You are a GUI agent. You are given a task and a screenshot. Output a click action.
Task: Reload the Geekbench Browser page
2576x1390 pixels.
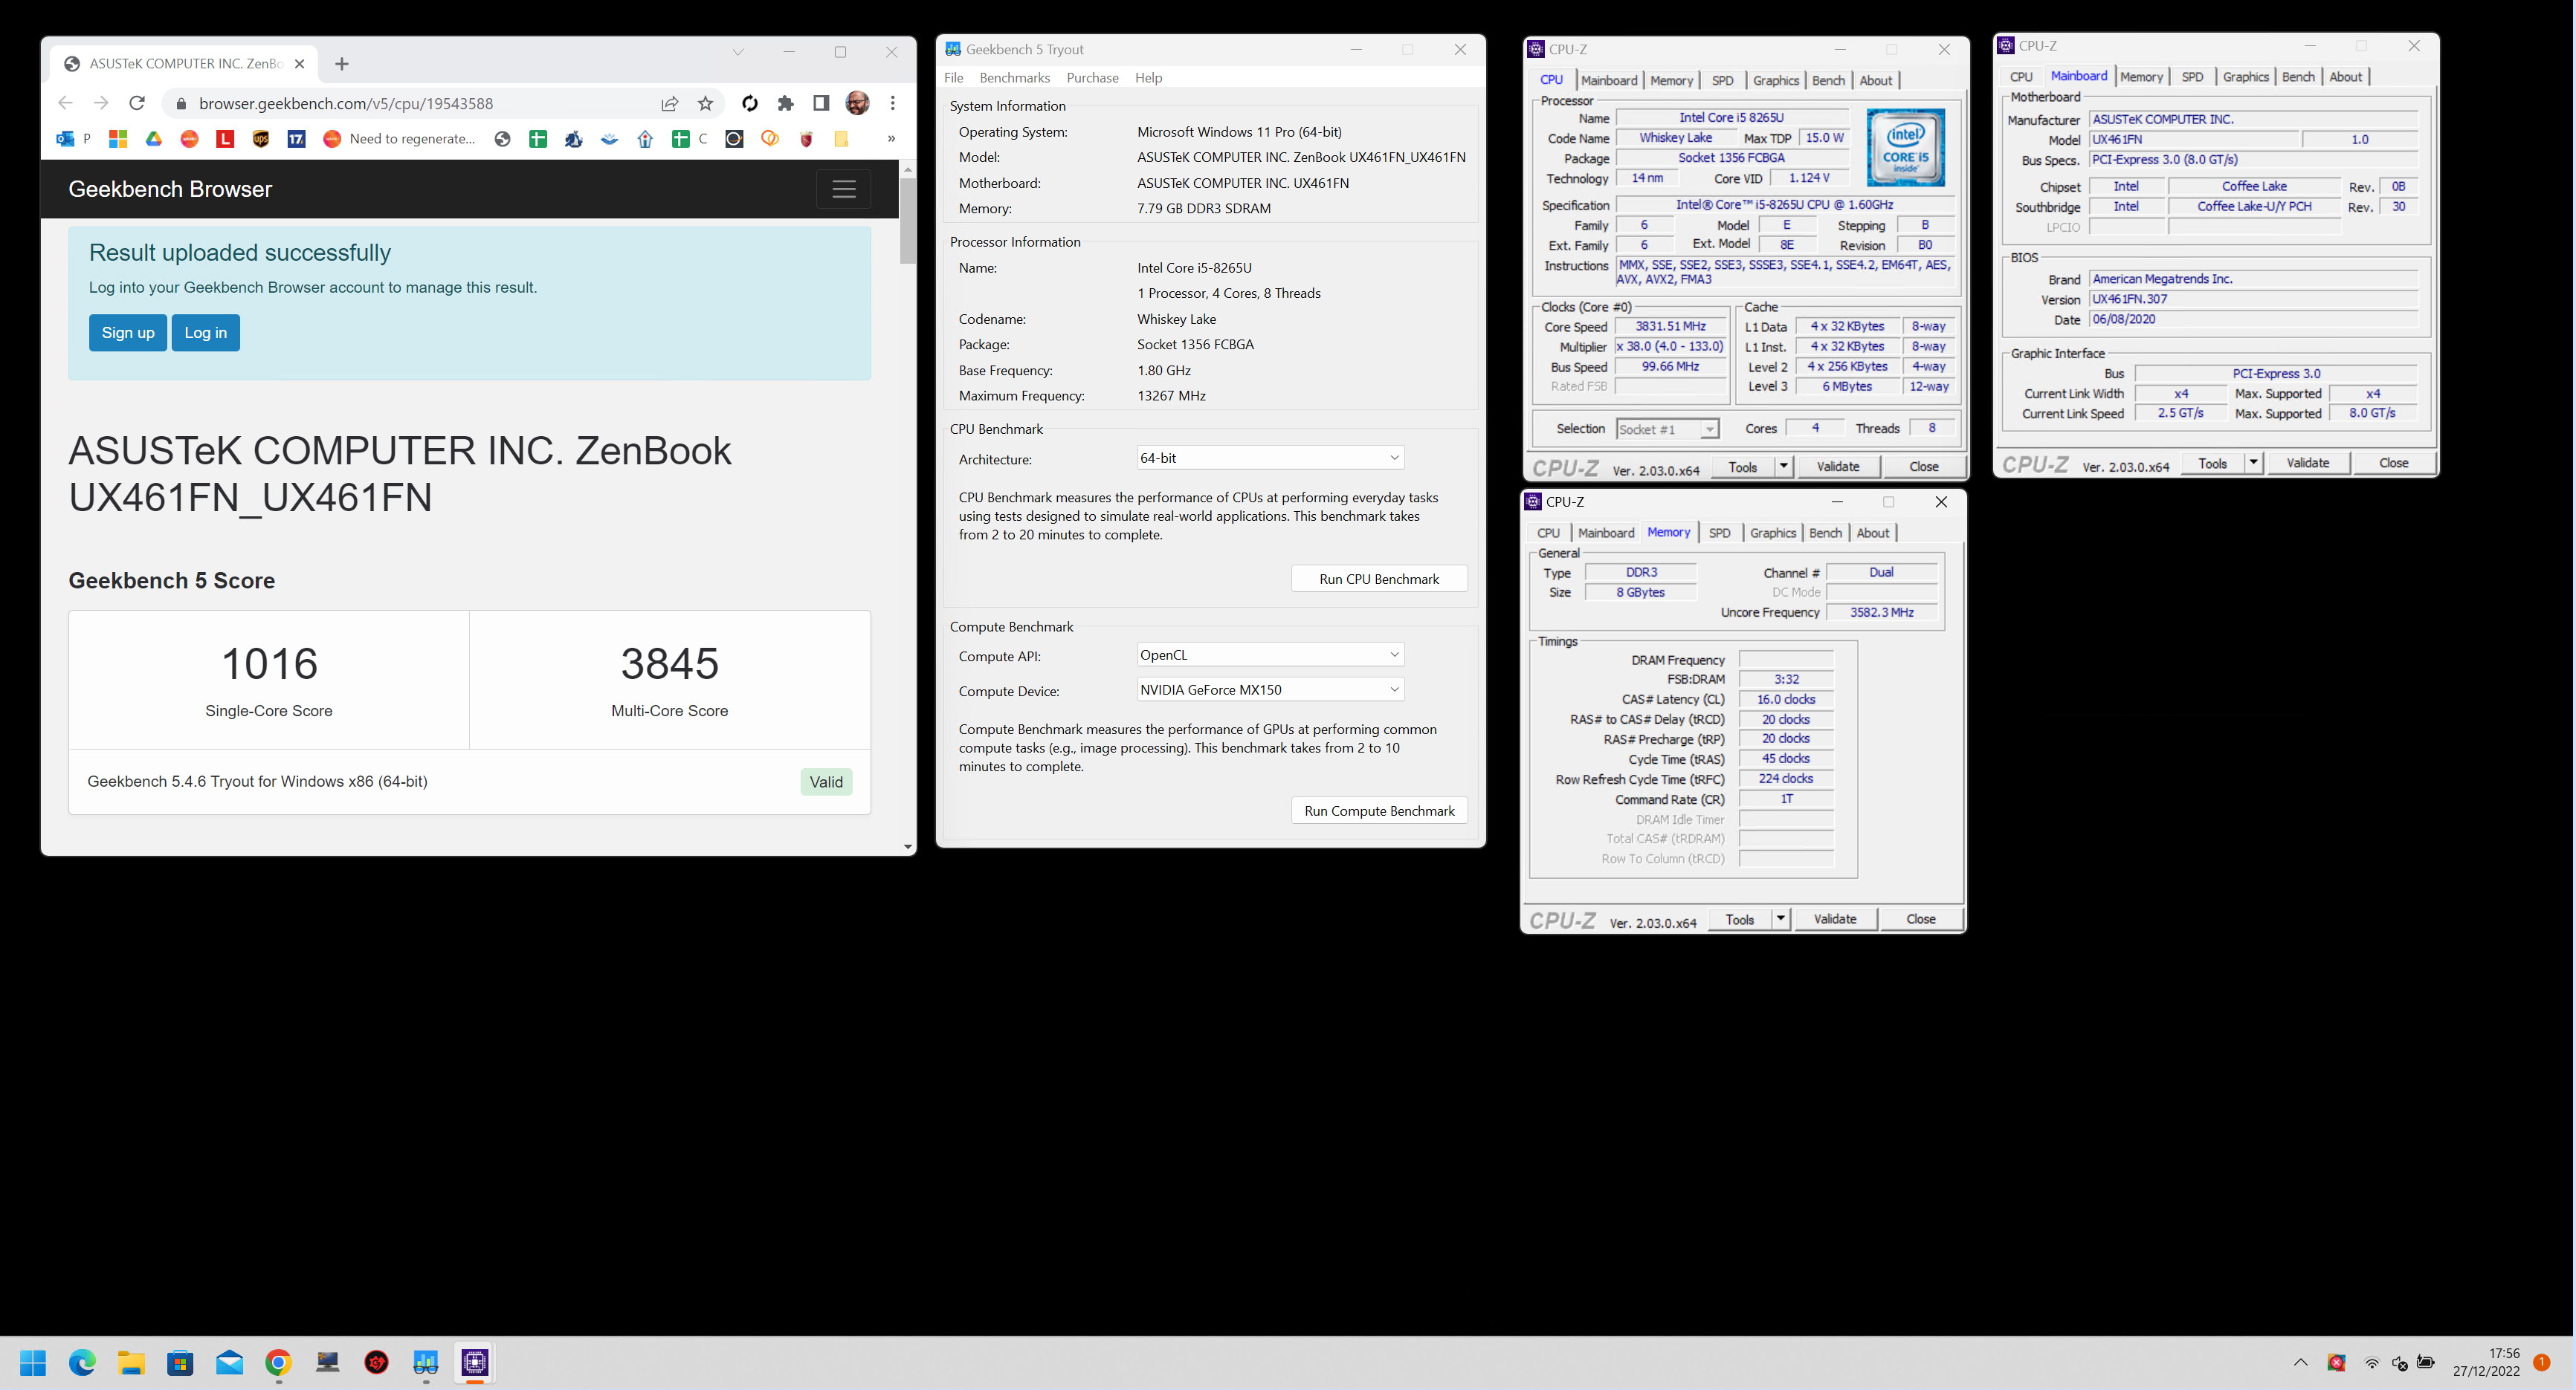(137, 103)
